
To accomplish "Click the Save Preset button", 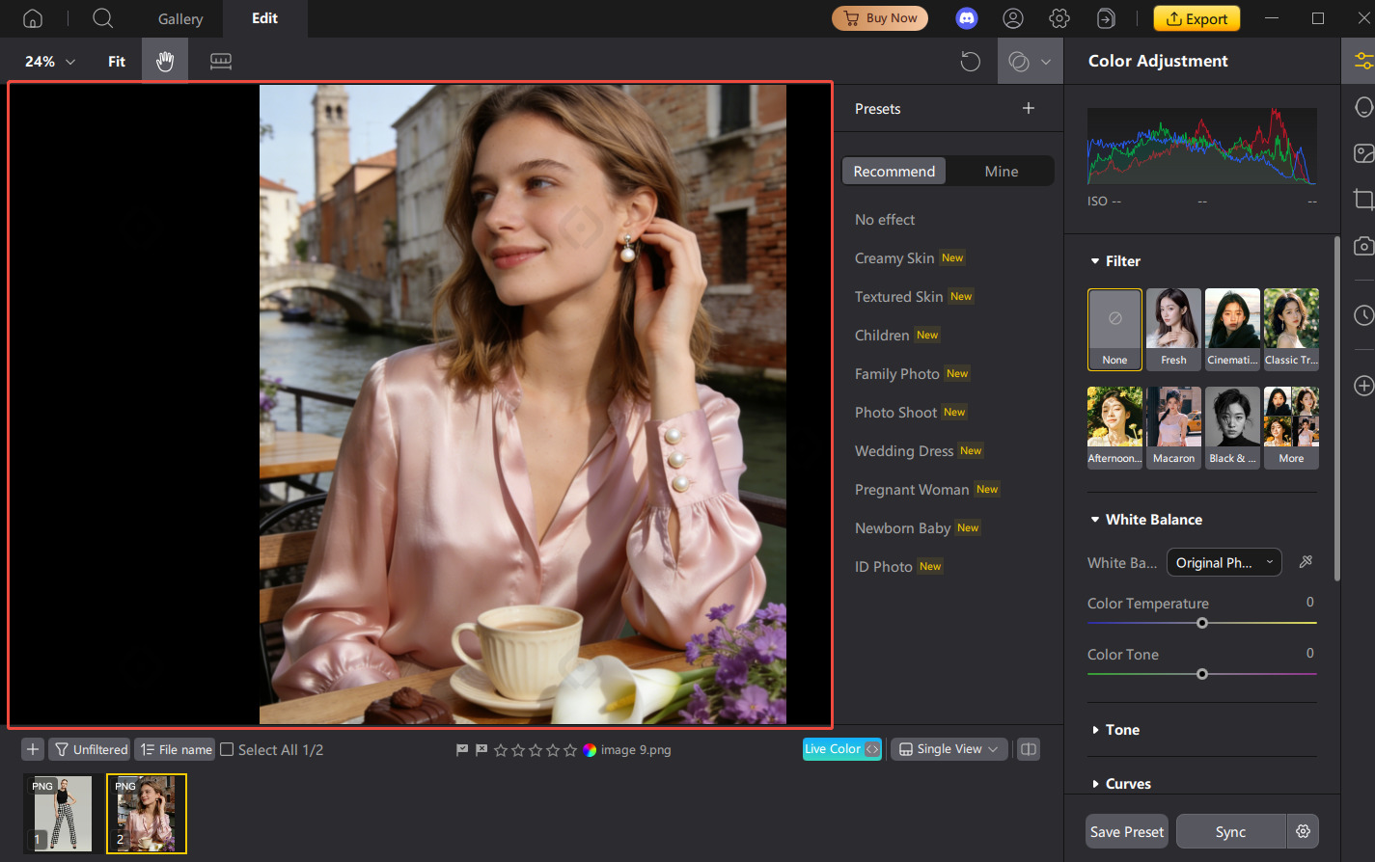I will [1126, 831].
